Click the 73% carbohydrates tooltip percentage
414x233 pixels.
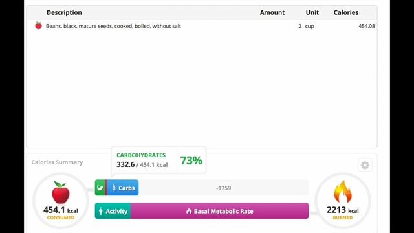tap(191, 161)
